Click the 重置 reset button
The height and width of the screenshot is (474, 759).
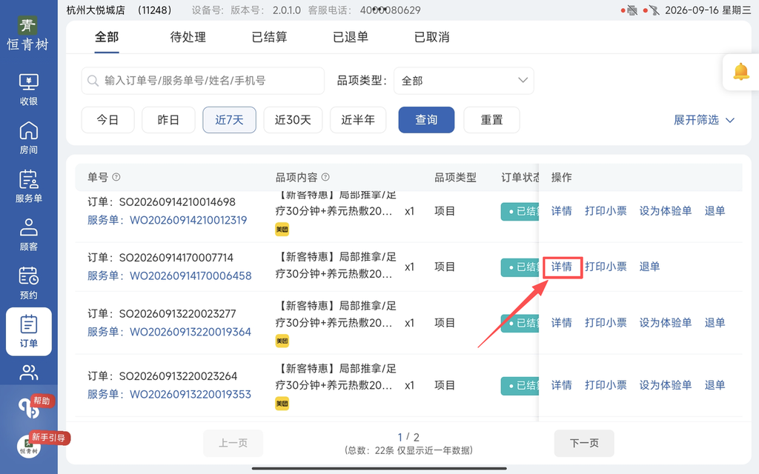tap(492, 120)
